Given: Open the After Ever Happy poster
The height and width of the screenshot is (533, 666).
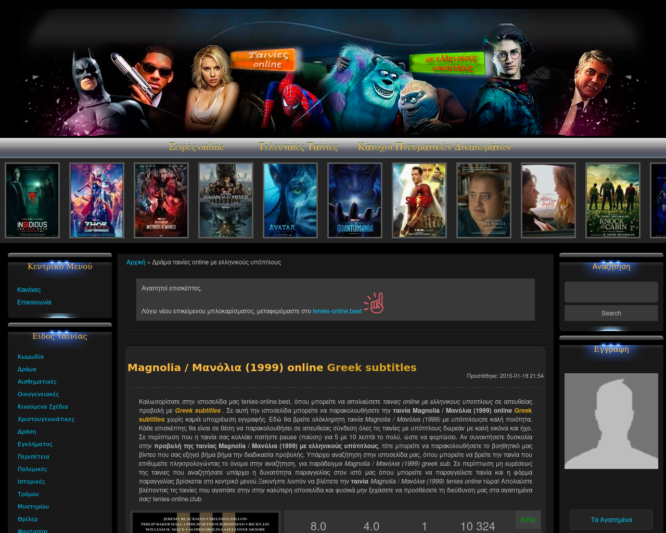Looking at the screenshot, I should 548,200.
